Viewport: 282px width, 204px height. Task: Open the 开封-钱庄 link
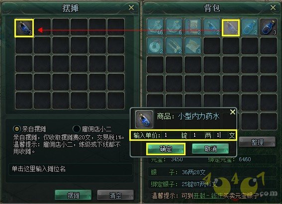(208, 196)
